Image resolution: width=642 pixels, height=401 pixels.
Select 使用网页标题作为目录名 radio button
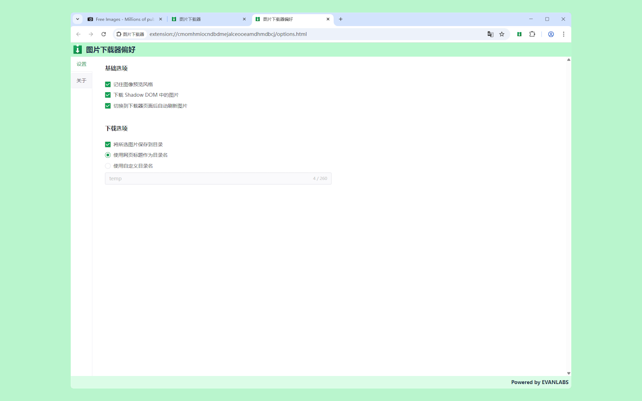[108, 155]
